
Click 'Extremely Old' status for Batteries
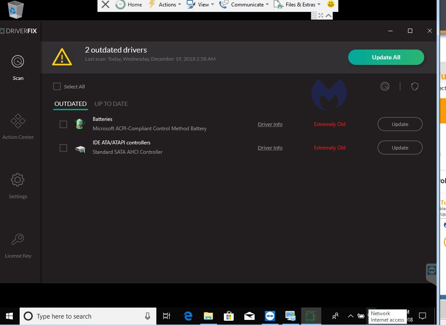pos(329,124)
